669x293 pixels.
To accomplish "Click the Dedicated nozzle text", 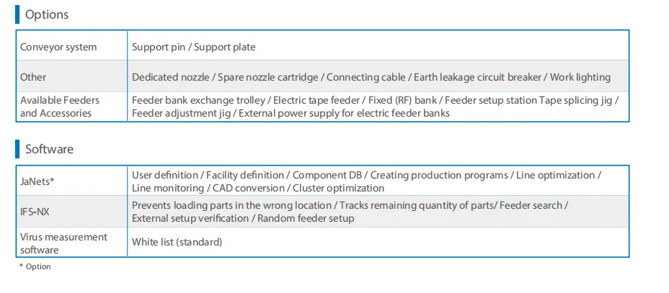I will [170, 77].
